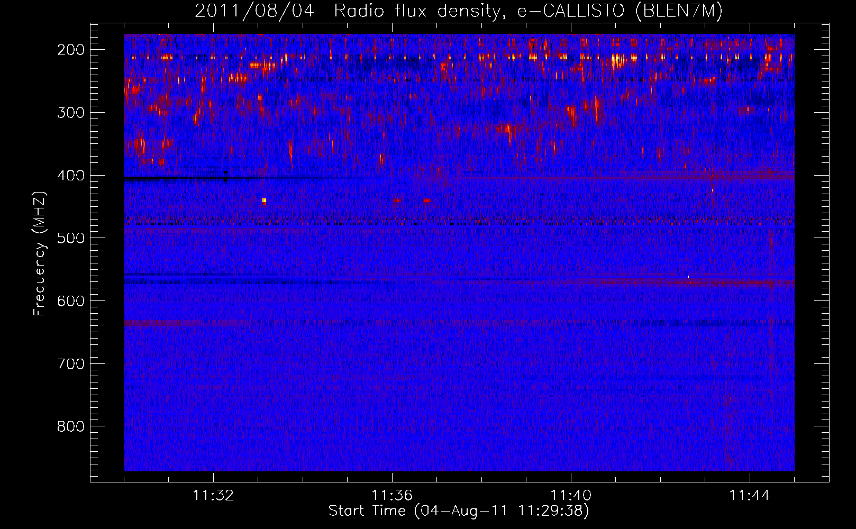Click the 700 frequency axis label
Viewport: 856px width, 529px height.
(x=71, y=364)
